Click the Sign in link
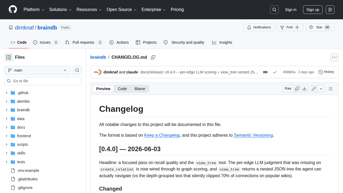 point(291,10)
